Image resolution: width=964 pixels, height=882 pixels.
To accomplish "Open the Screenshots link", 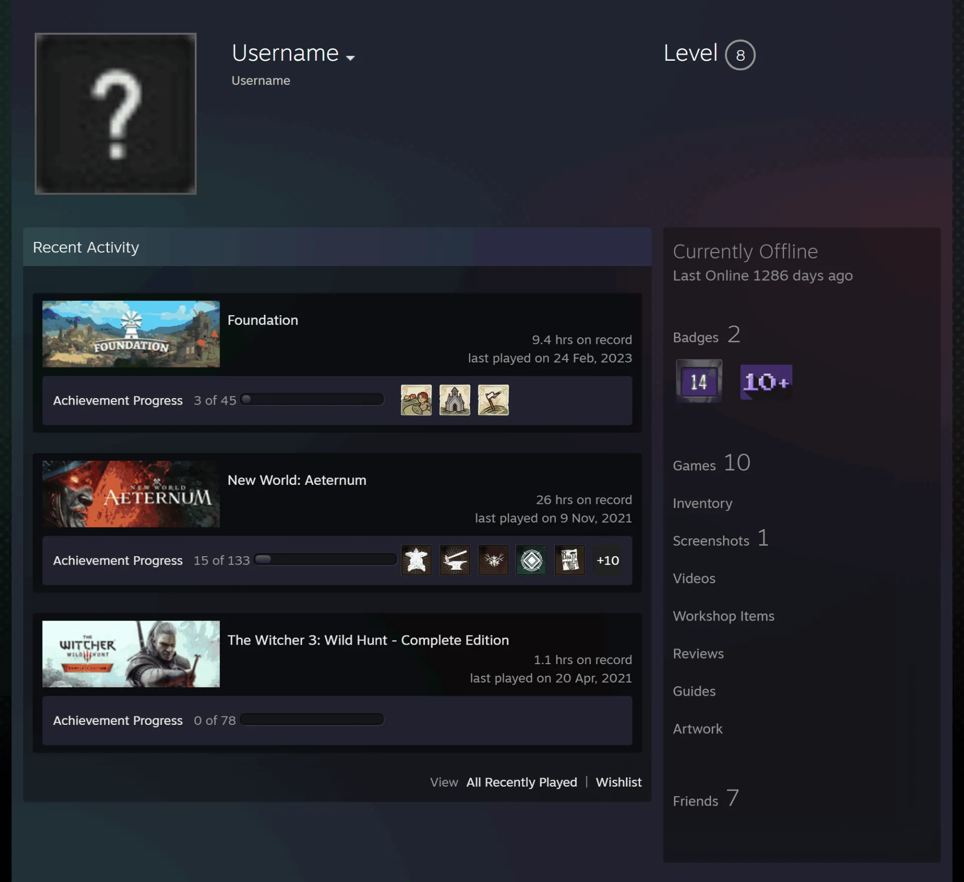I will point(720,539).
